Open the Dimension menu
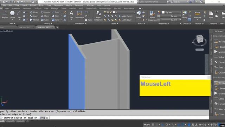225x127 pixels. pos(58,5)
